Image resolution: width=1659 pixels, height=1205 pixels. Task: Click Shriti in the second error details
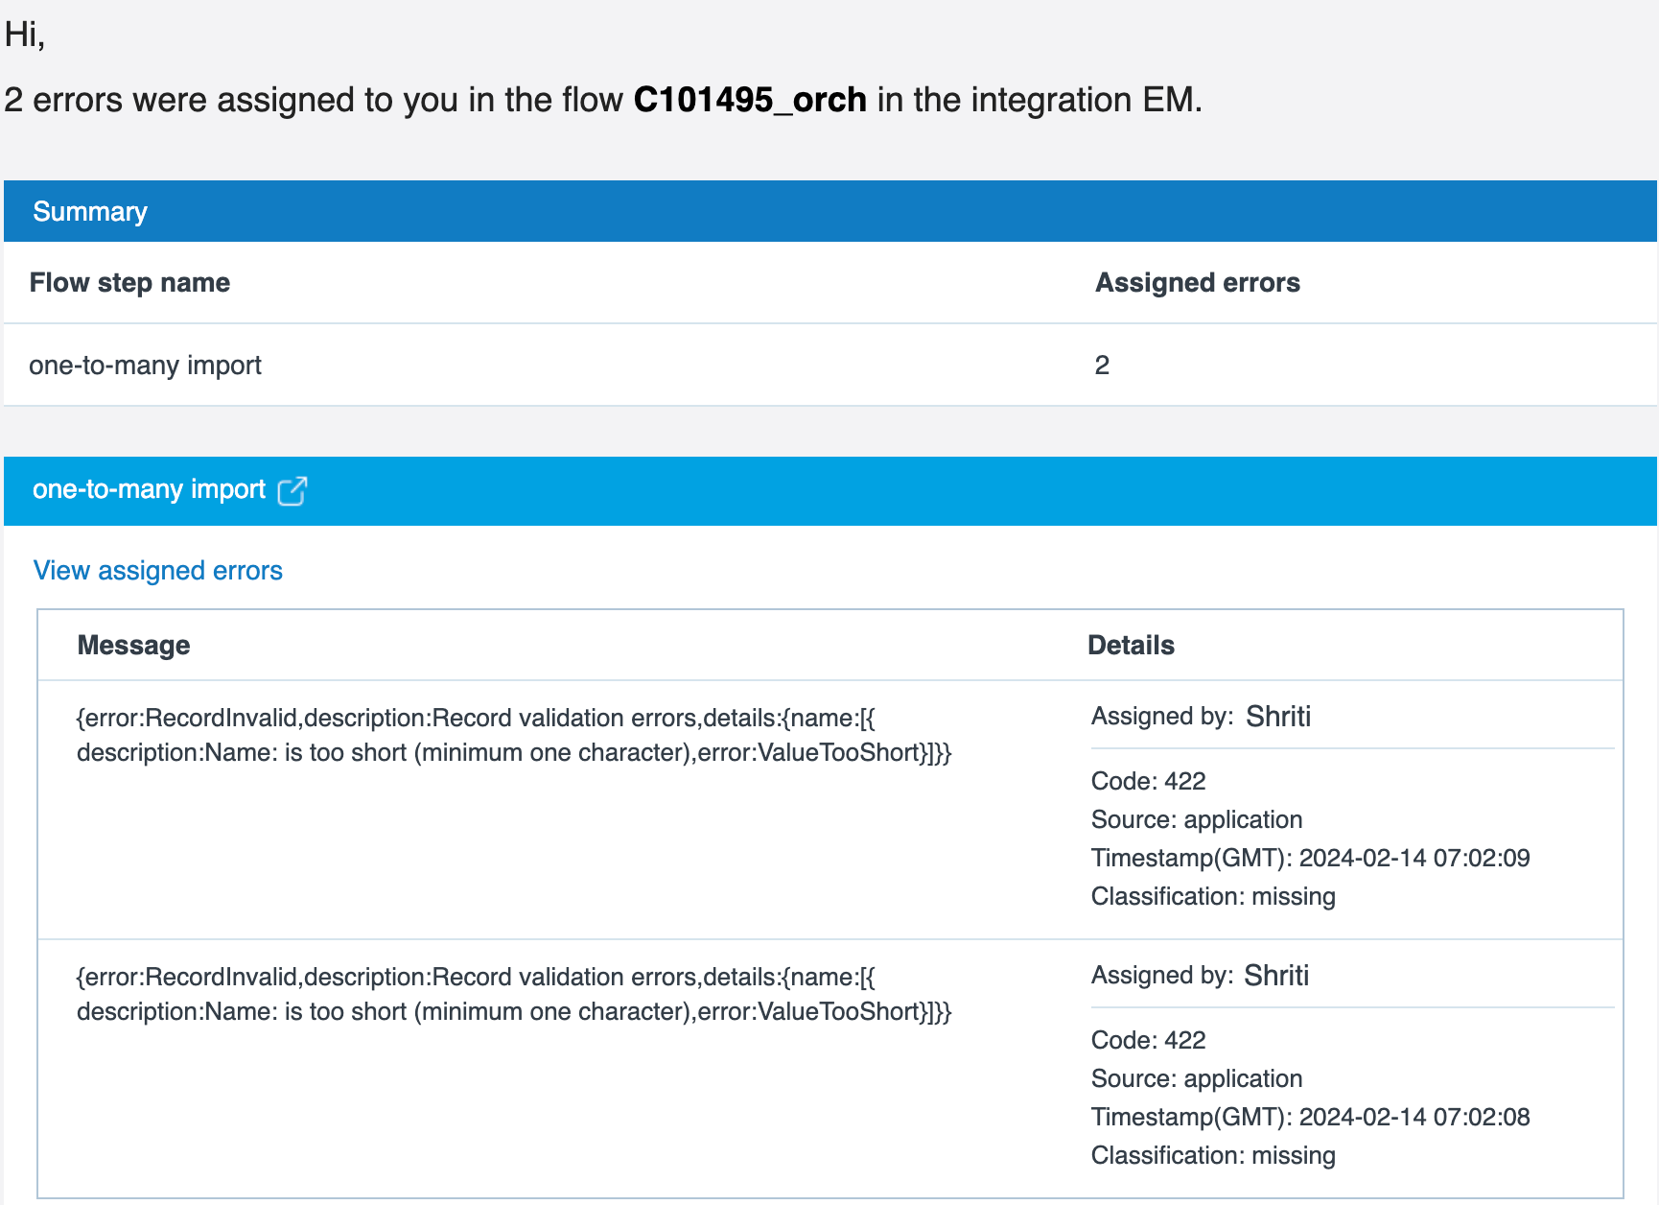pos(1276,976)
